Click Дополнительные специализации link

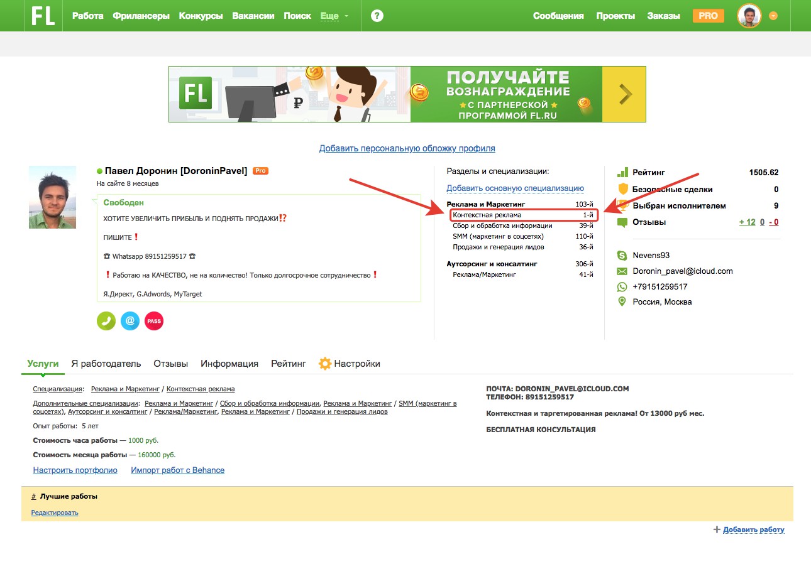85,403
